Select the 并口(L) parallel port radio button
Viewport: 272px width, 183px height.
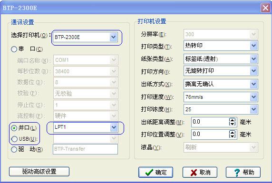click(14, 128)
